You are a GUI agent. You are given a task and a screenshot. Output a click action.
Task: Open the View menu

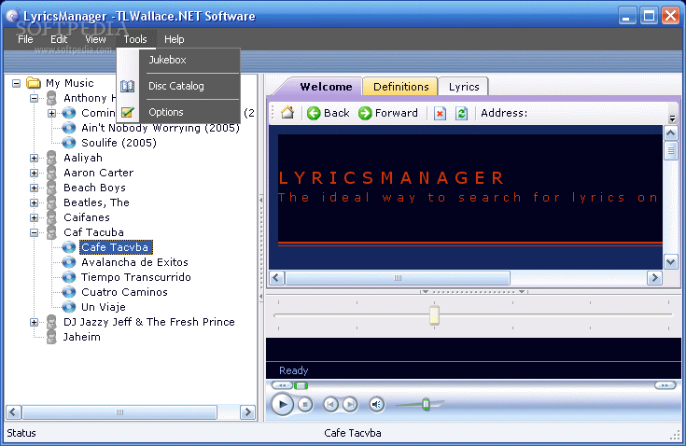95,39
